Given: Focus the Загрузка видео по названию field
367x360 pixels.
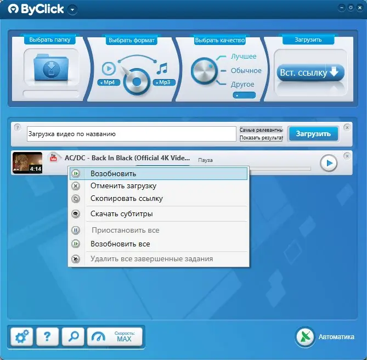Looking at the screenshot, I should 132,134.
